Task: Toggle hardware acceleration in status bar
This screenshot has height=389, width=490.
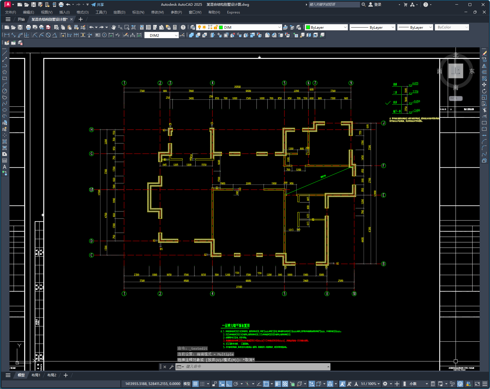Action: click(x=460, y=384)
